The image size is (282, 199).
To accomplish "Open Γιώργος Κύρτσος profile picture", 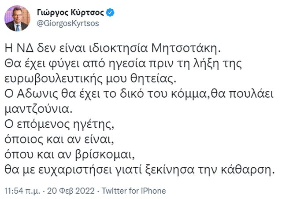I will click(x=16, y=18).
